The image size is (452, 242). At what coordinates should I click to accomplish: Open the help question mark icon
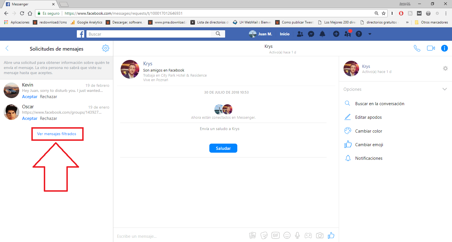click(x=359, y=34)
